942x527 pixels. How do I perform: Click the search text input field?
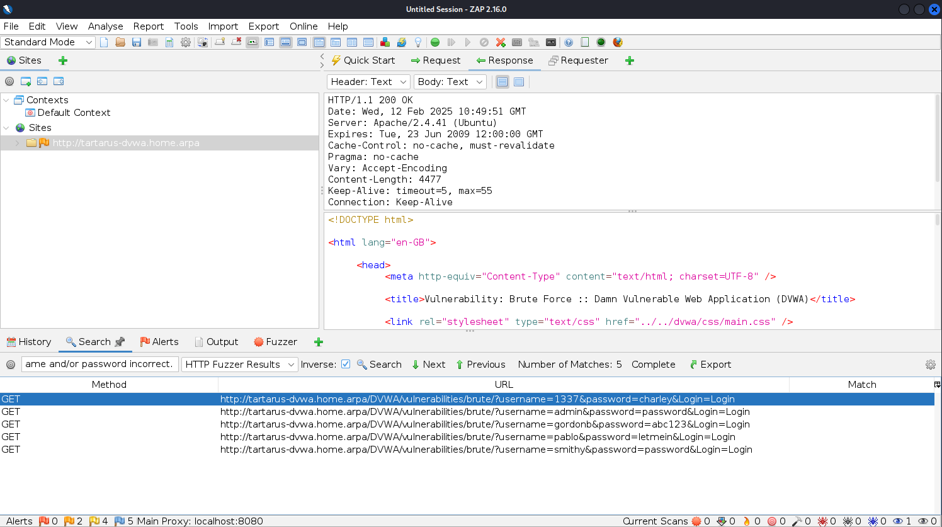(x=99, y=364)
